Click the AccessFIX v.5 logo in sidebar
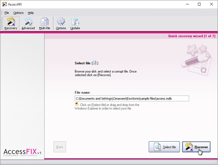 tap(22, 152)
